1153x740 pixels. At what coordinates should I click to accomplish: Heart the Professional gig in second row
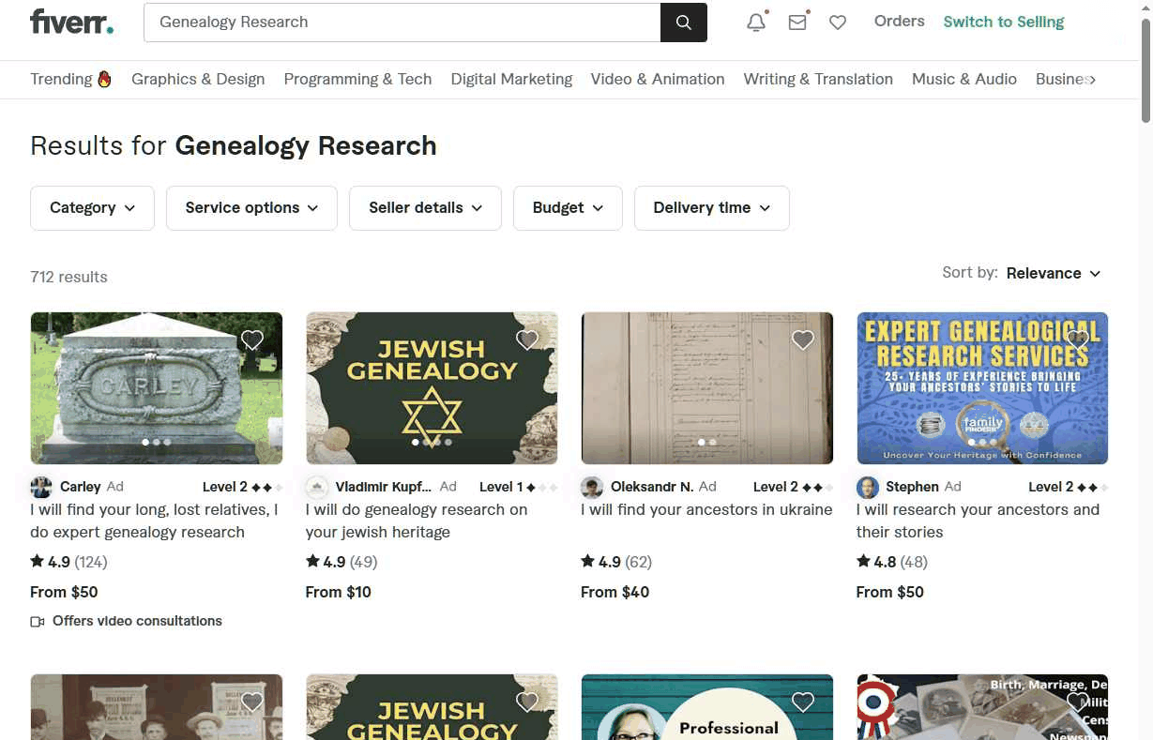[x=803, y=702]
